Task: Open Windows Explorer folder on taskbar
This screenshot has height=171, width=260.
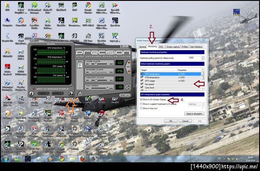Action: [72, 159]
